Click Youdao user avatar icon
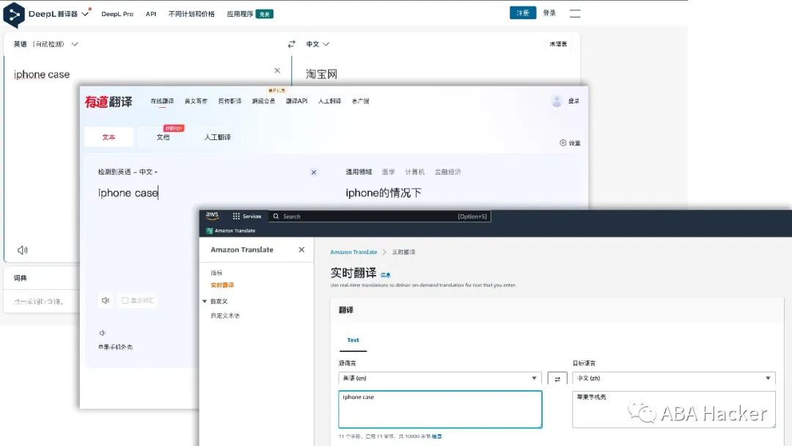792x446 pixels. click(557, 101)
